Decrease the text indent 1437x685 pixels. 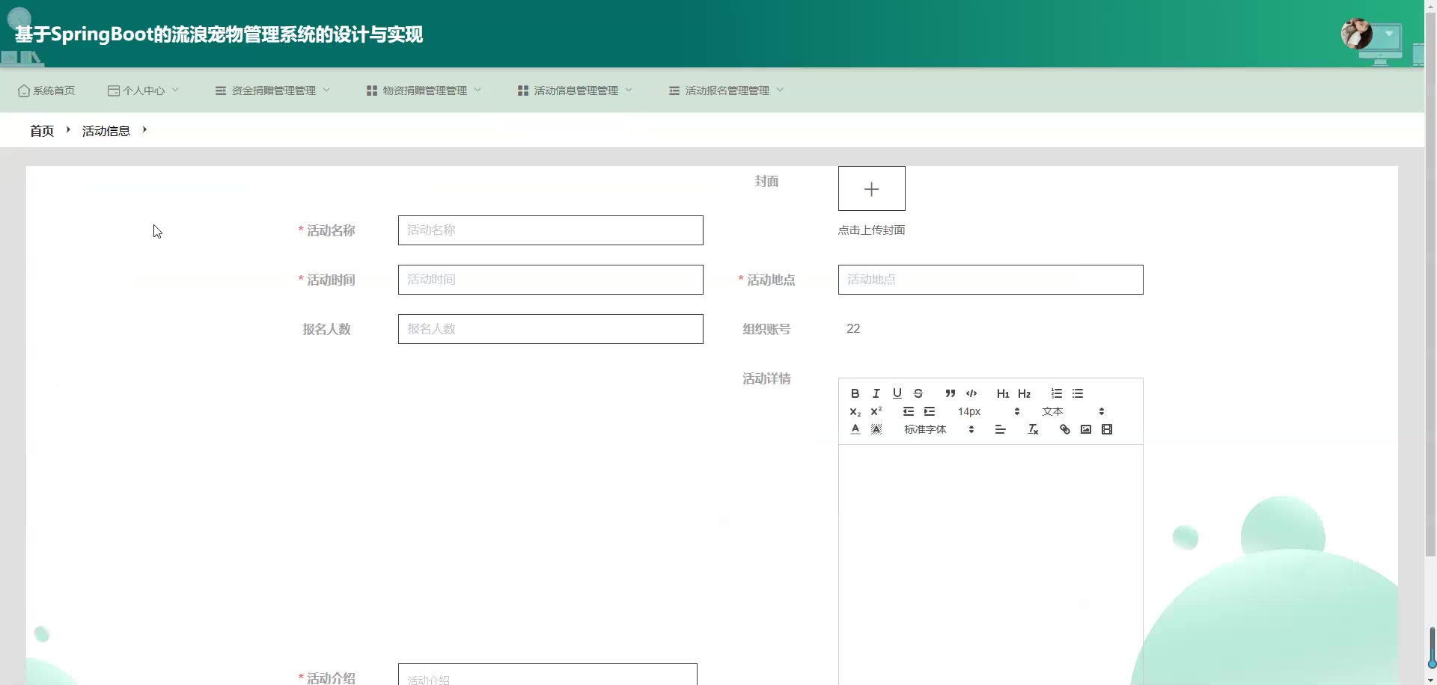908,411
